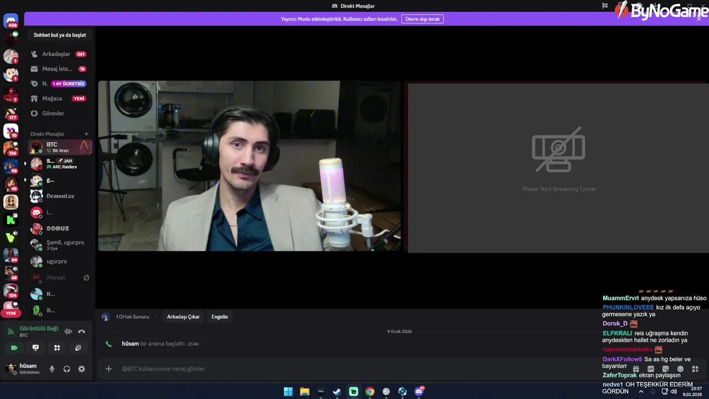Image resolution: width=709 pixels, height=399 pixels.
Task: Create new DM with plus icon
Action: 86,134
